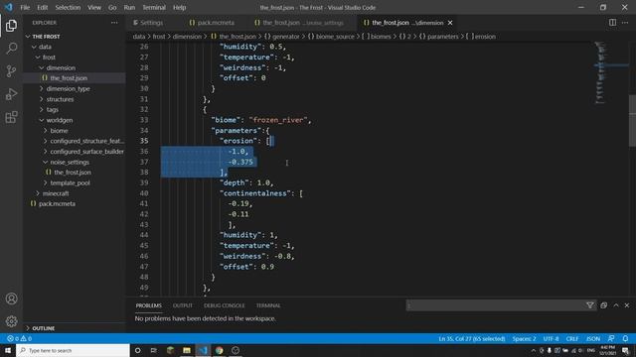Split the editor to the right
The image size is (636, 357).
pos(612,23)
